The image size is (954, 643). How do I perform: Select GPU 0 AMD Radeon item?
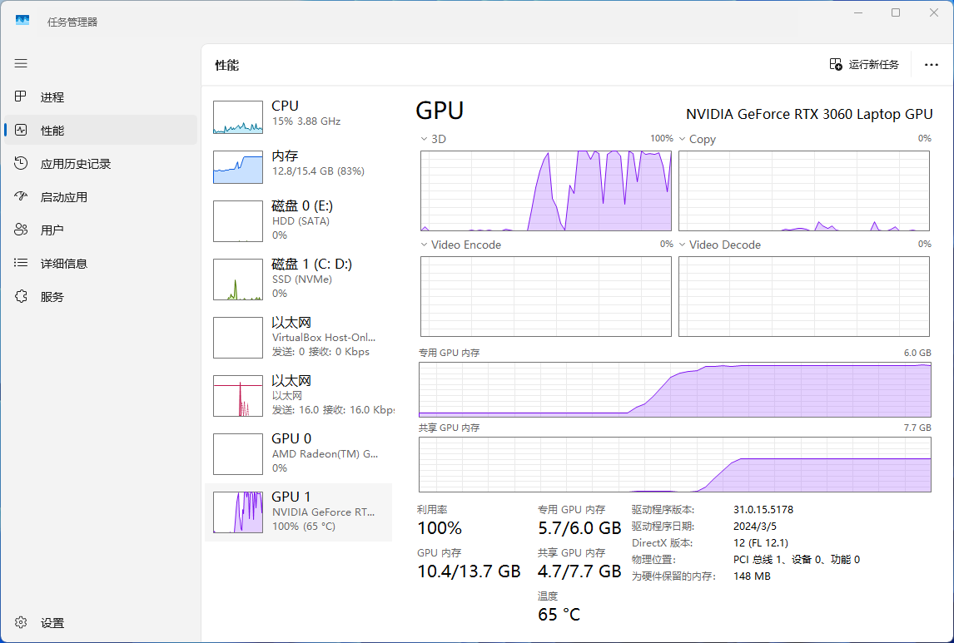298,453
